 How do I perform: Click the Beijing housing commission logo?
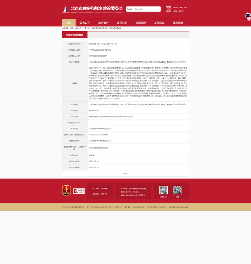93,9
